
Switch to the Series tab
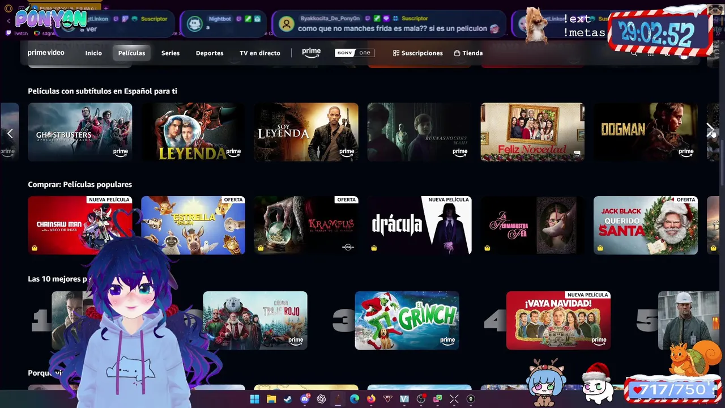click(170, 53)
